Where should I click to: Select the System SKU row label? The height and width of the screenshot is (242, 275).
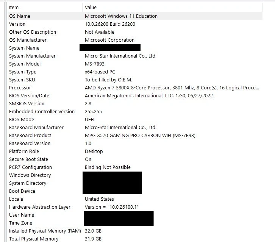pos(22,80)
